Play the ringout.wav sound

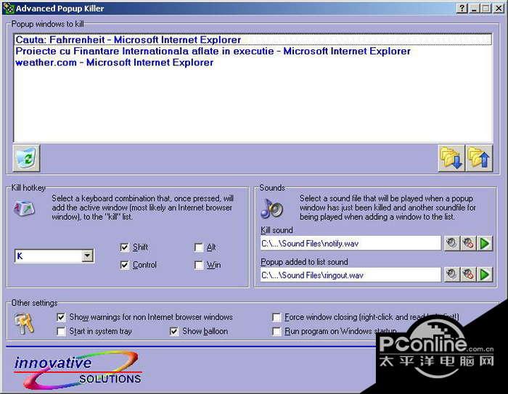tap(485, 275)
